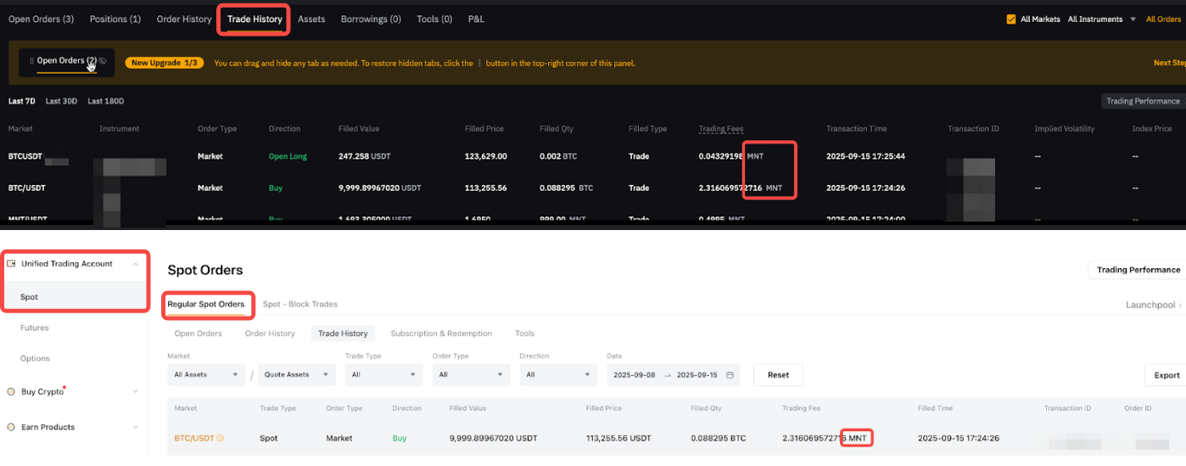Select the Last 180D time filter
Screen dimensions: 1186x466
point(105,101)
